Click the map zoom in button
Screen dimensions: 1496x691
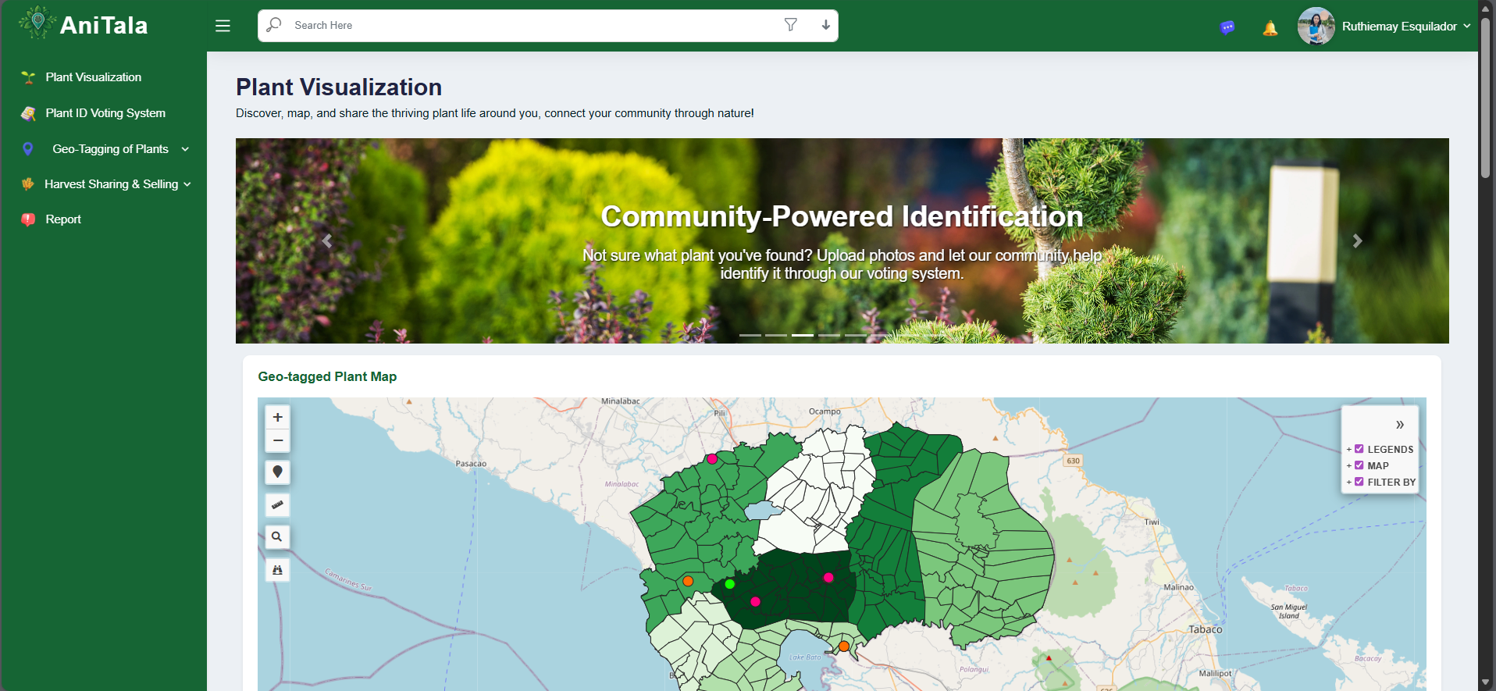[277, 417]
